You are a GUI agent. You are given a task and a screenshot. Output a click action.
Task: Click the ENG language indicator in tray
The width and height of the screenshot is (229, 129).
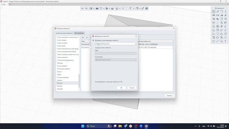[x=204, y=126]
